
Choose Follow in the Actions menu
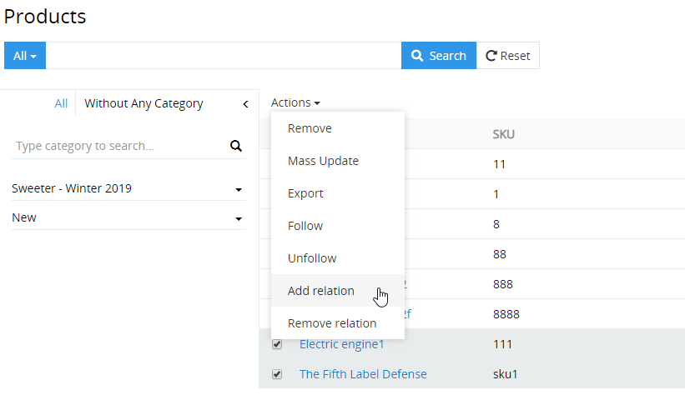coord(305,226)
